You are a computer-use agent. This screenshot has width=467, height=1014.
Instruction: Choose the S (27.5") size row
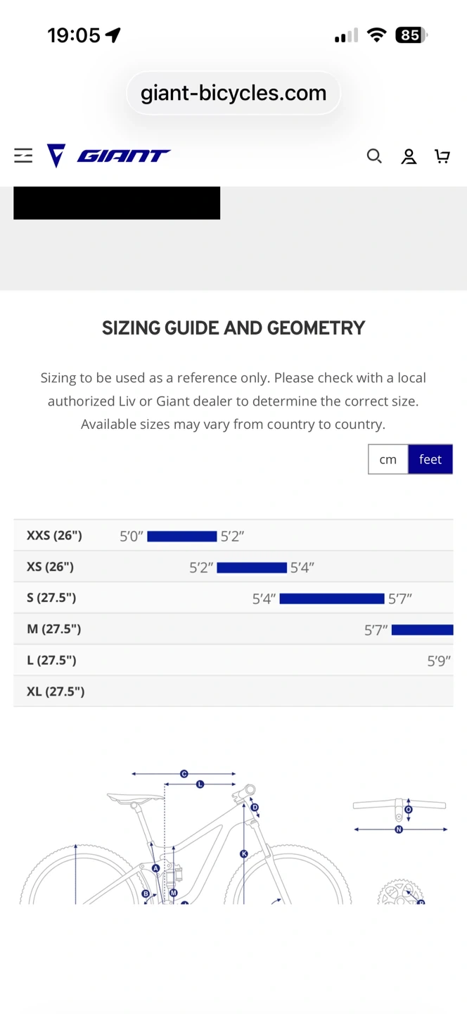[x=233, y=598]
